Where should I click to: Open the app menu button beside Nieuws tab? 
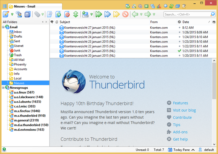click(x=5, y=6)
